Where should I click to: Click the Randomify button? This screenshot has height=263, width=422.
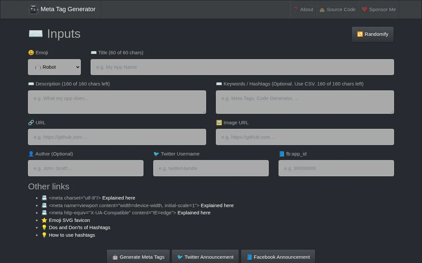pyautogui.click(x=373, y=34)
